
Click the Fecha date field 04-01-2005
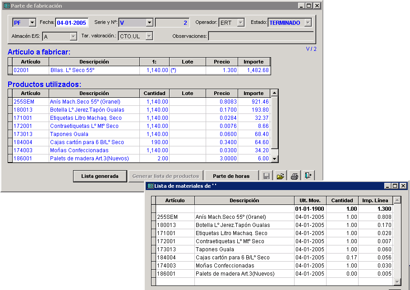[72, 23]
